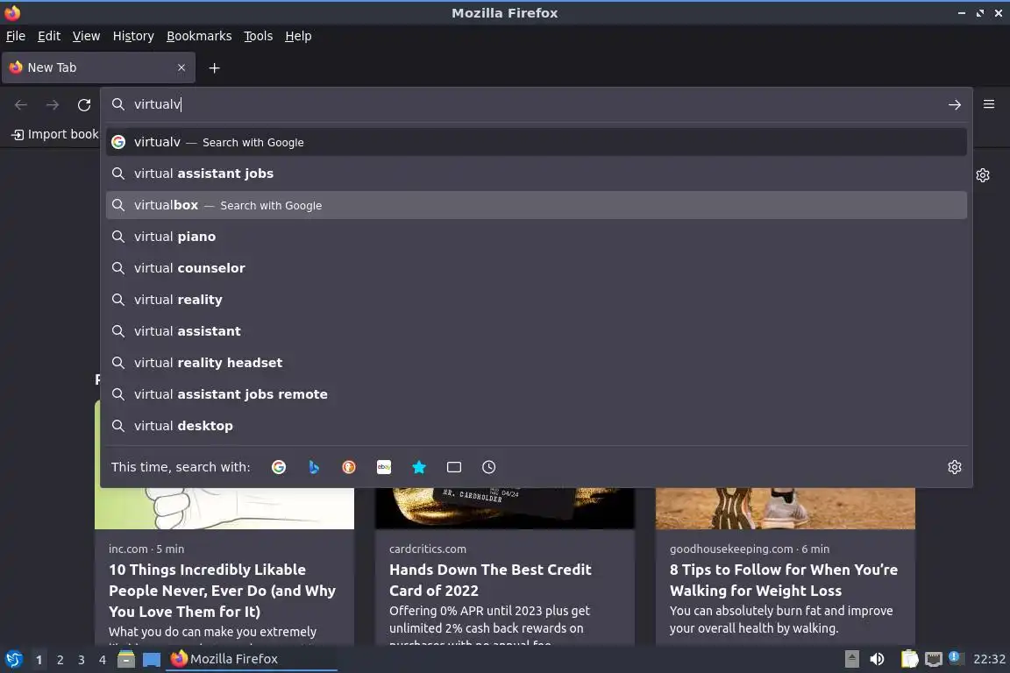
Task: Click the Google search engine shortcut icon
Action: pyautogui.click(x=278, y=467)
